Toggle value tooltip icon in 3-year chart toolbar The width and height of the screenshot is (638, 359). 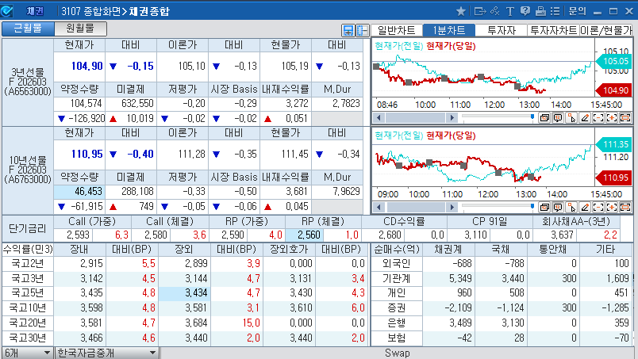pos(558,118)
